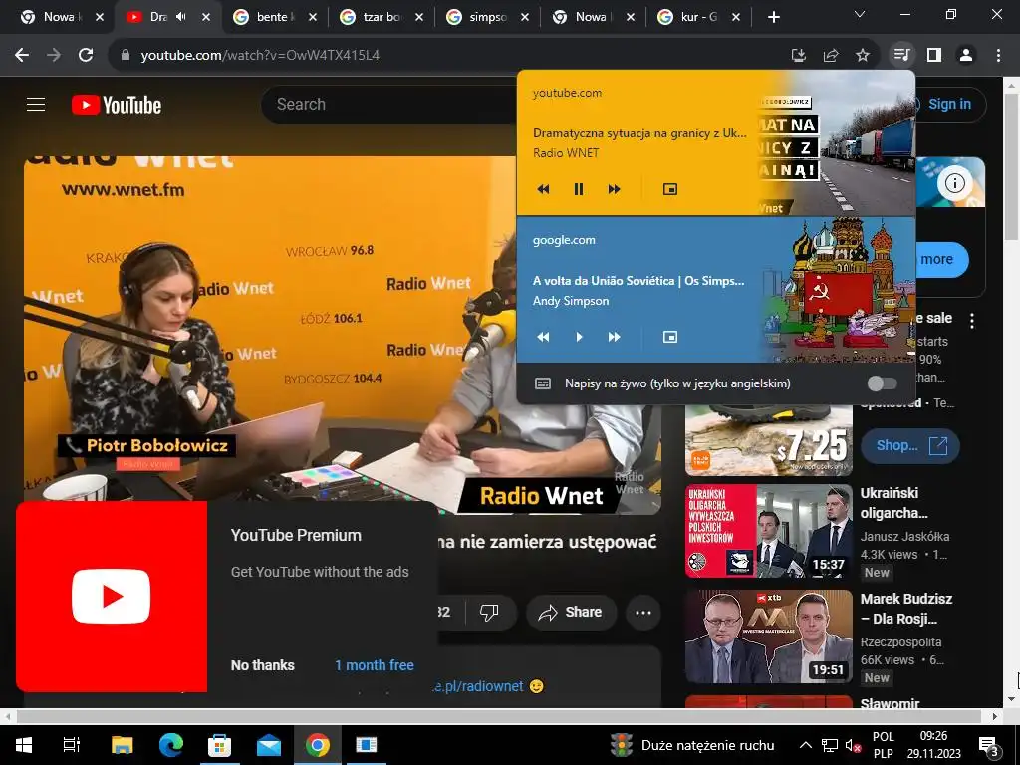
Task: Open the 'Dramatyczna sytuacja na granicy' media title
Action: click(639, 133)
